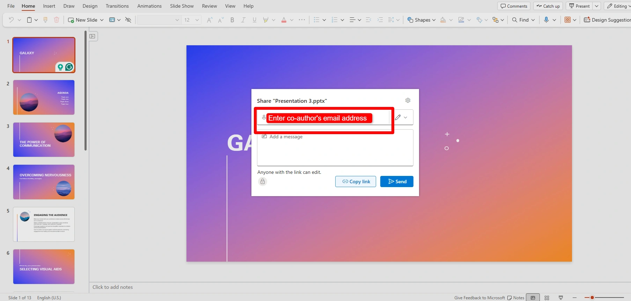Click the font color red A swatch
The height and width of the screenshot is (301, 631).
[x=284, y=20]
